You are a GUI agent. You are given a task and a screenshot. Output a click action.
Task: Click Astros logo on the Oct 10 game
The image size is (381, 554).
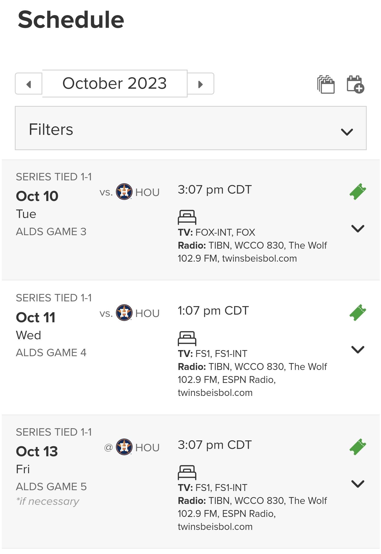tap(124, 191)
